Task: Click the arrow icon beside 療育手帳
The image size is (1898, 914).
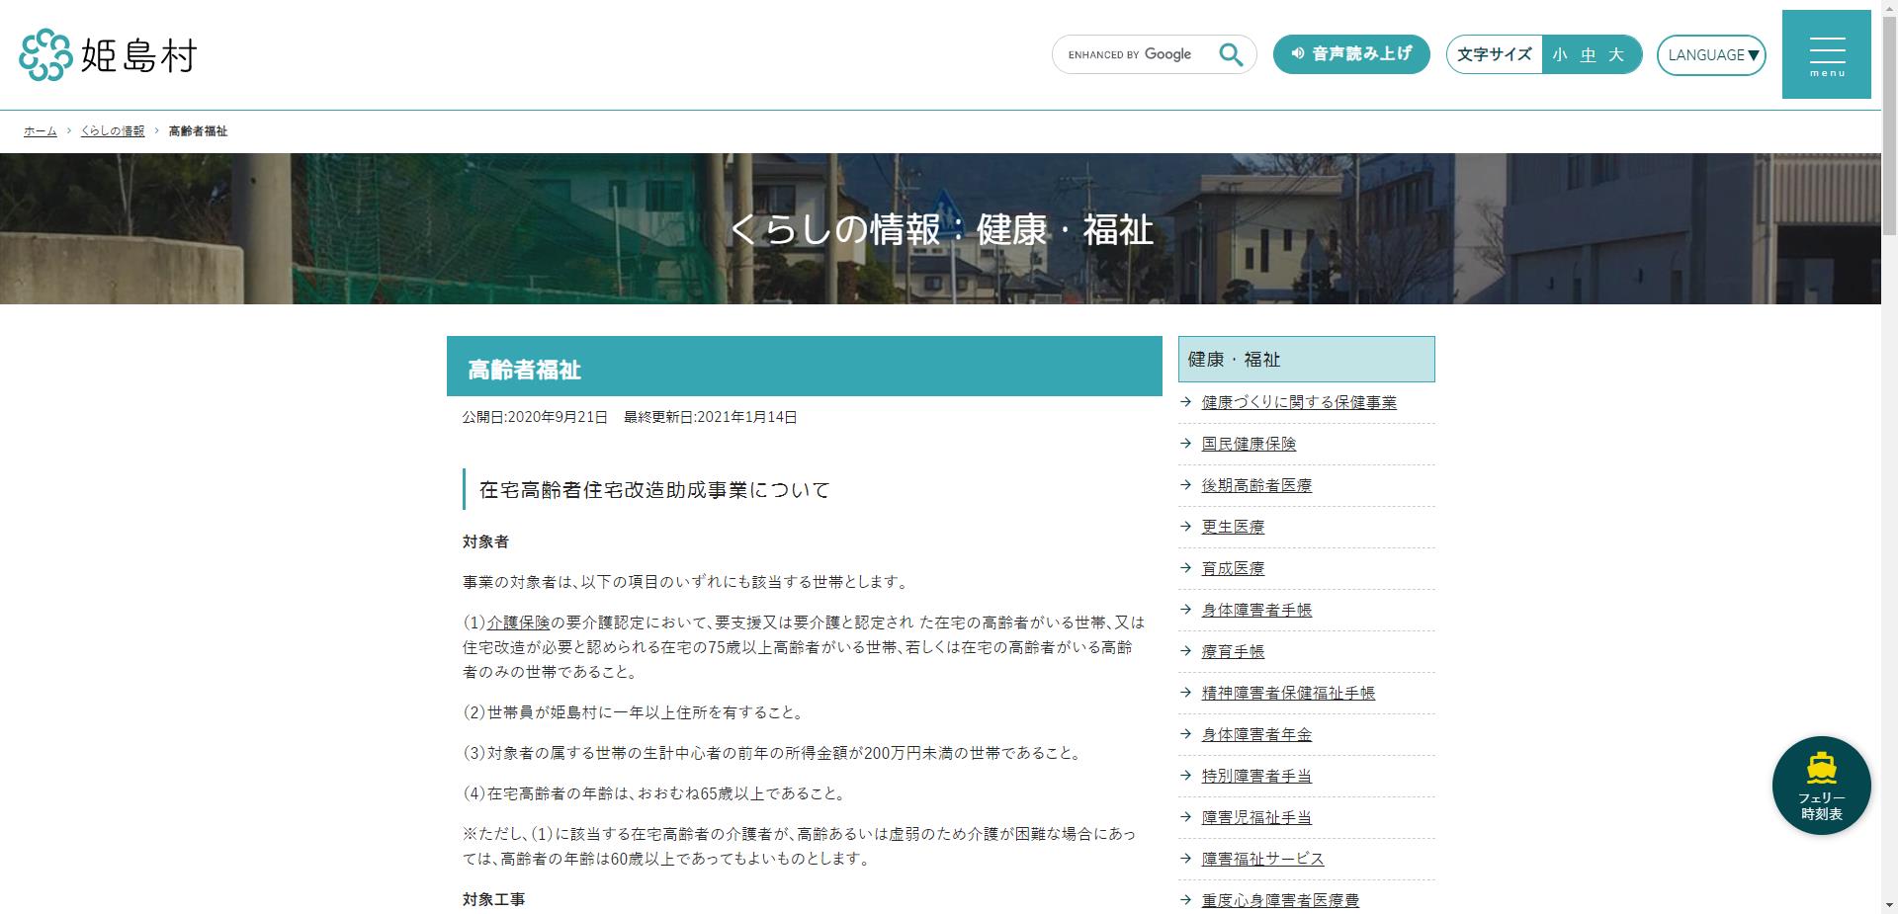Action: coord(1183,651)
